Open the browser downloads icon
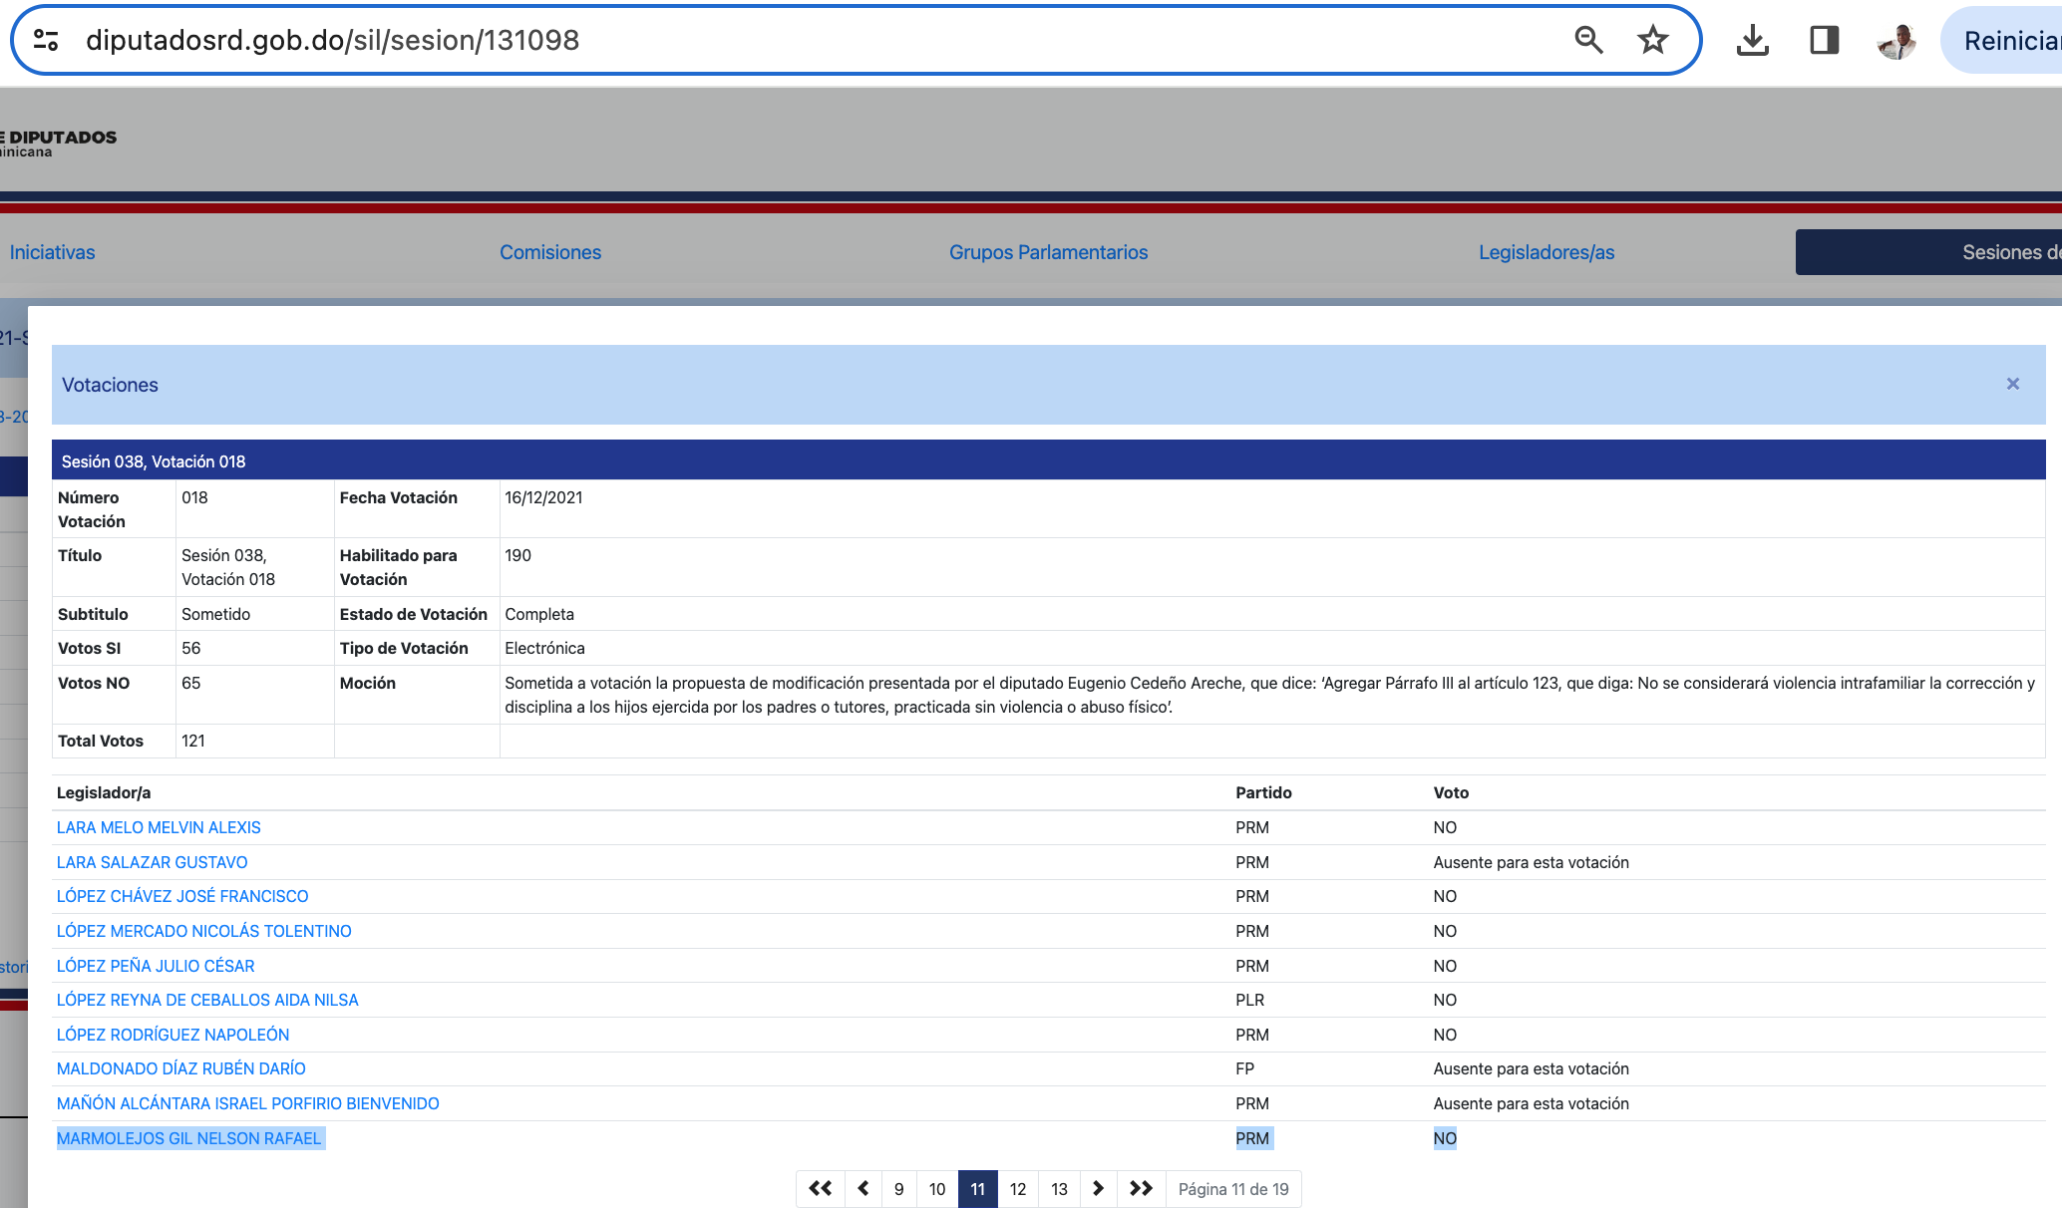The height and width of the screenshot is (1208, 2062). click(1752, 40)
